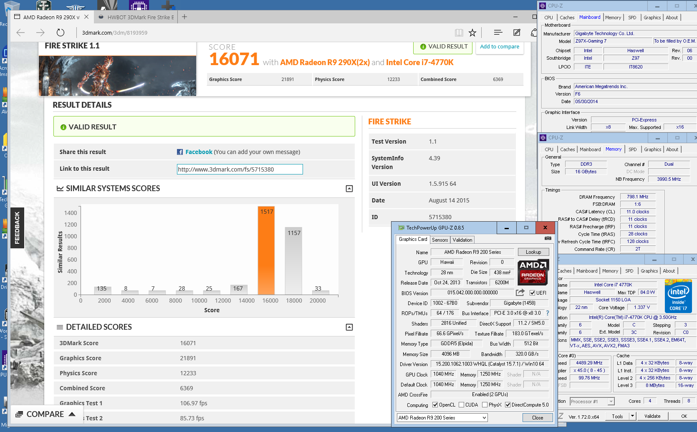Open About tab in CPU-Z Memory window
The height and width of the screenshot is (432, 697).
point(672,149)
